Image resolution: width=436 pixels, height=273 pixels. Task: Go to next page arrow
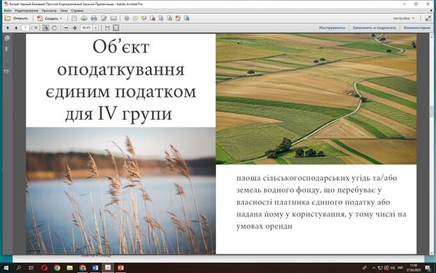pos(15,28)
